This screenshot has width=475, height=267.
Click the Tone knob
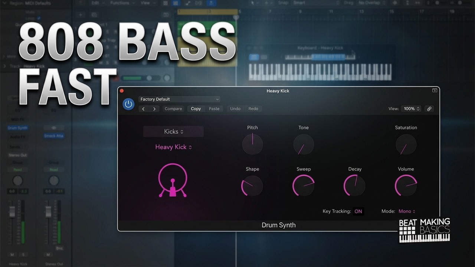click(x=304, y=144)
